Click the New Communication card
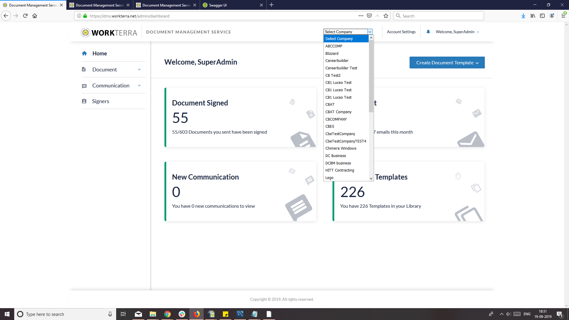569x320 pixels. pyautogui.click(x=240, y=191)
